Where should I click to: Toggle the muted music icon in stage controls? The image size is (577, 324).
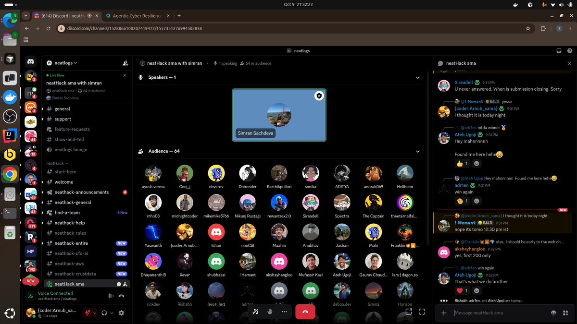[255, 312]
